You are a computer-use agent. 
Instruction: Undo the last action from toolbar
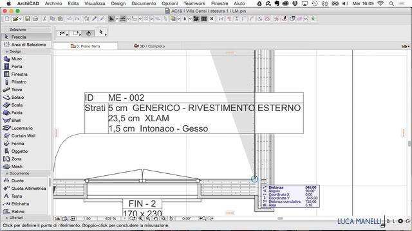pyautogui.click(x=70, y=19)
